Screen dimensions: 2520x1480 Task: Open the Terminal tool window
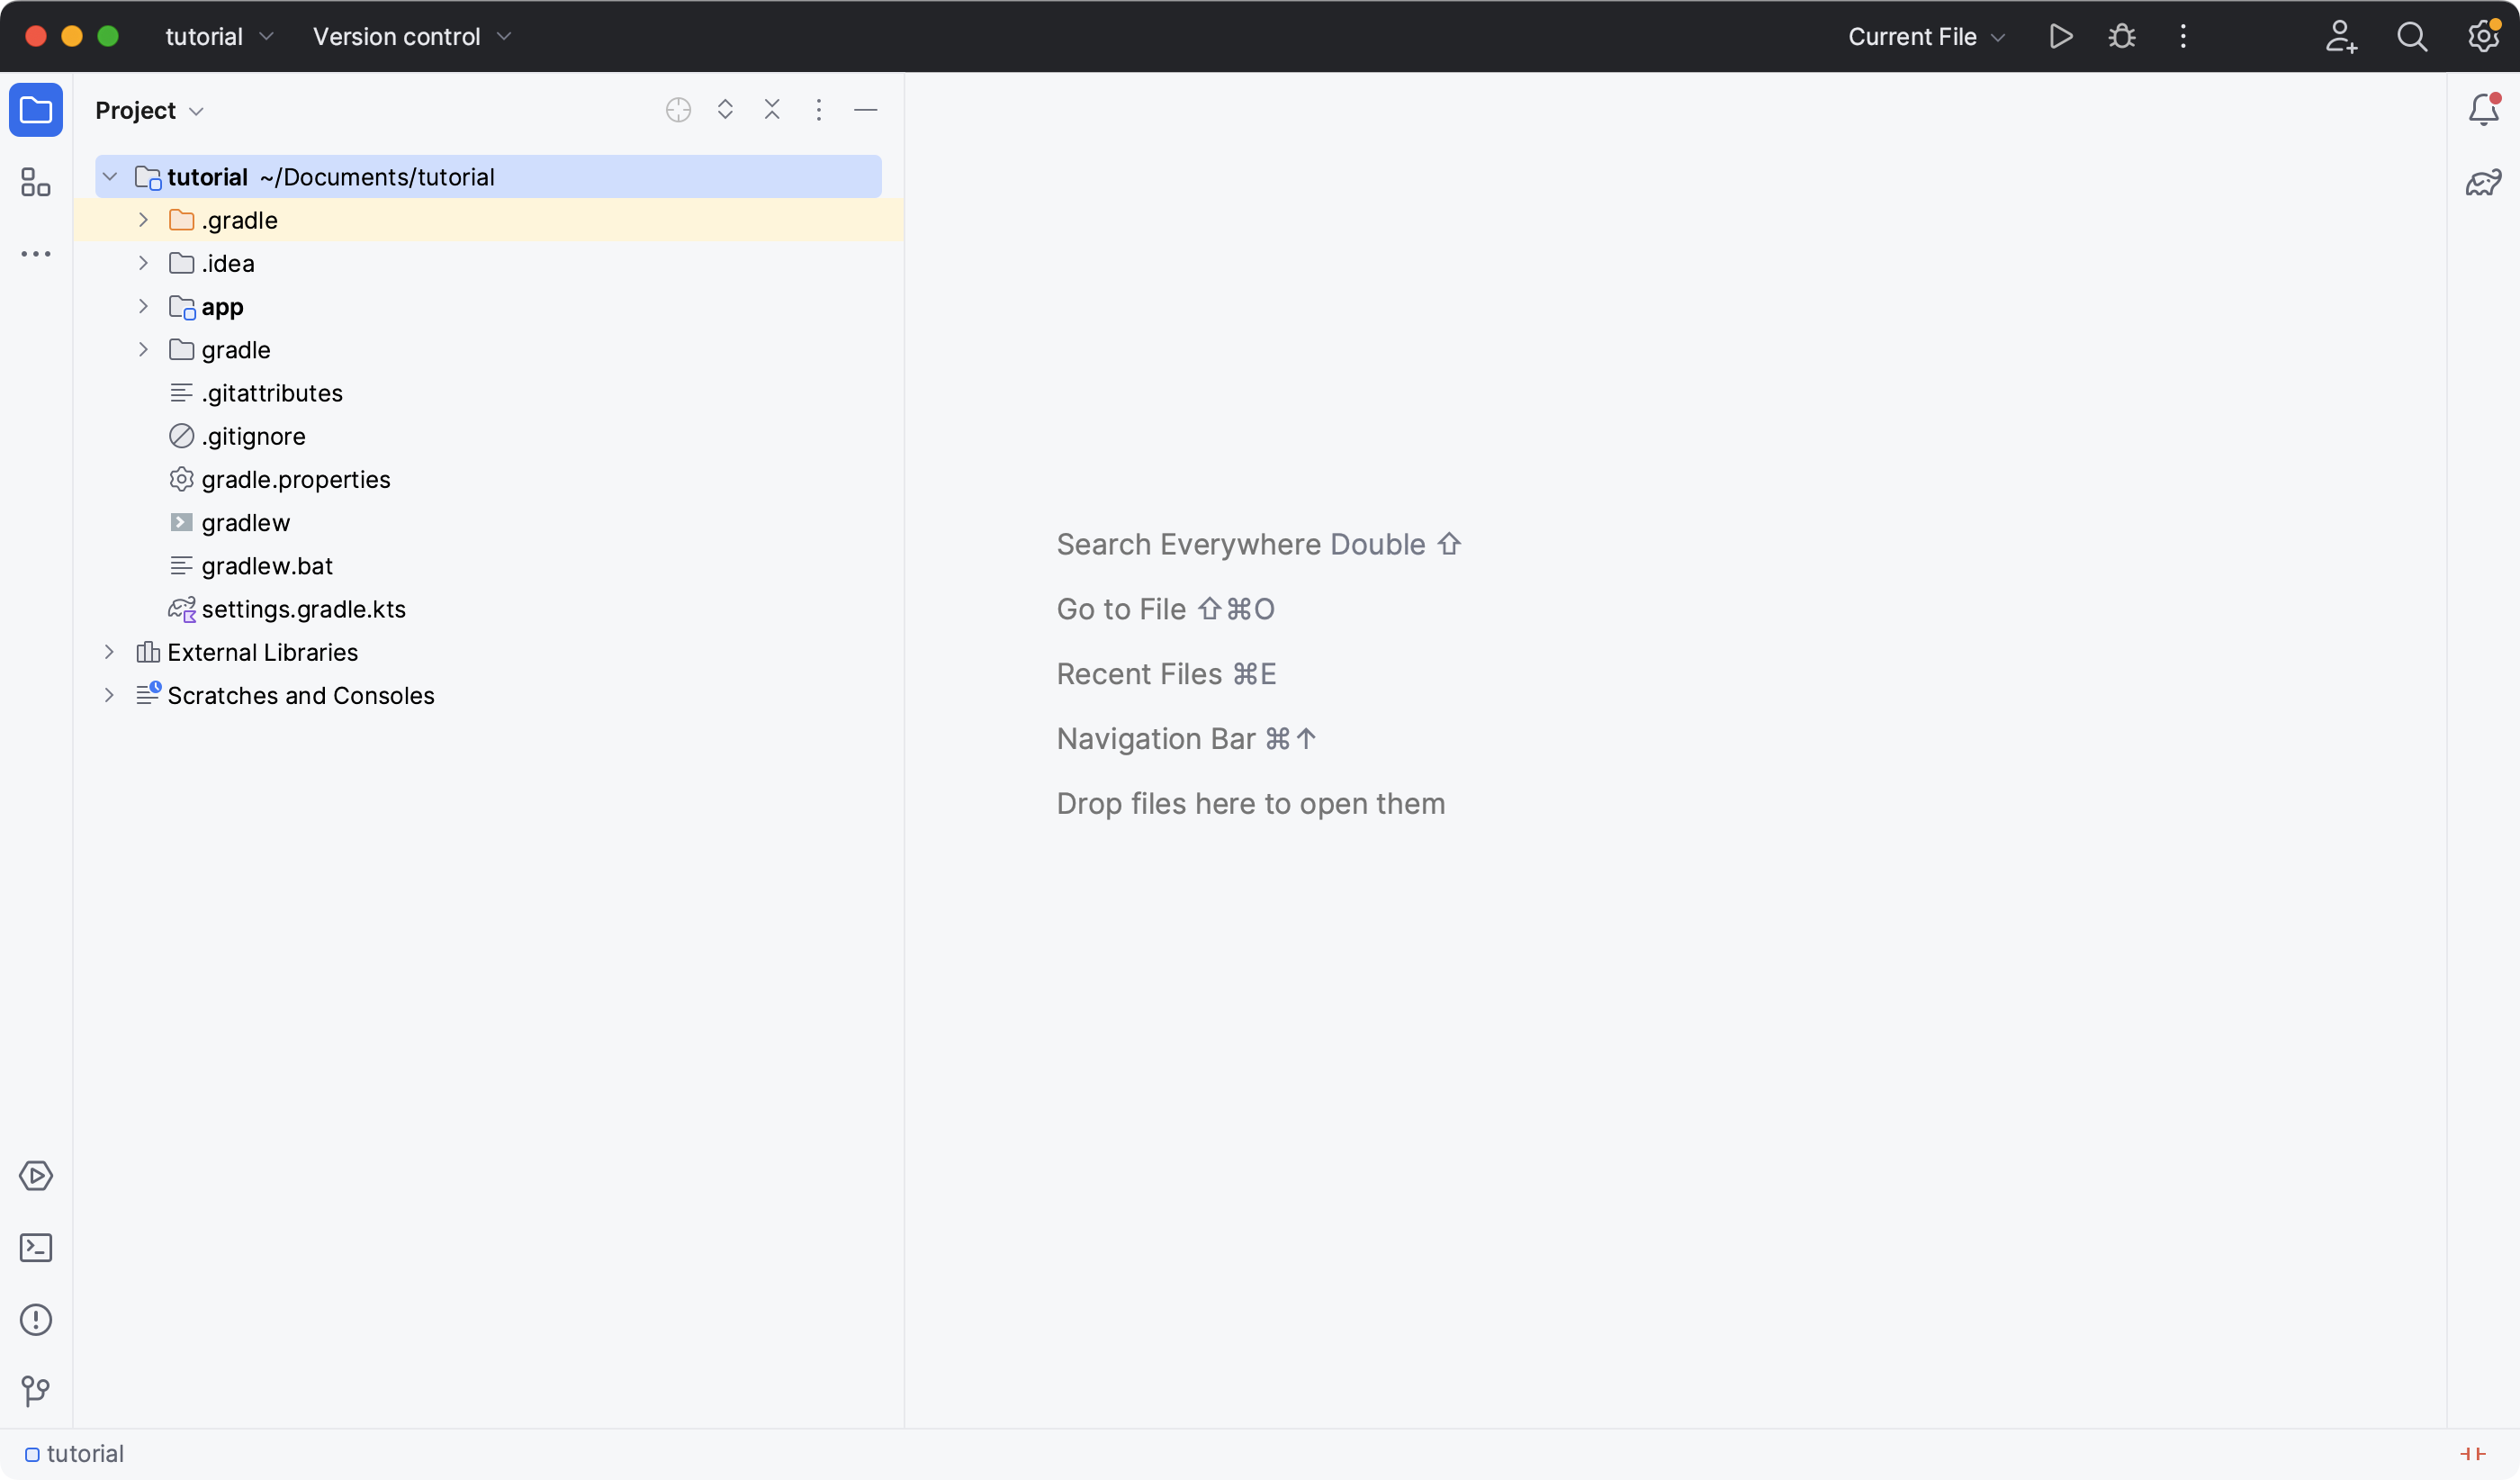[x=36, y=1248]
